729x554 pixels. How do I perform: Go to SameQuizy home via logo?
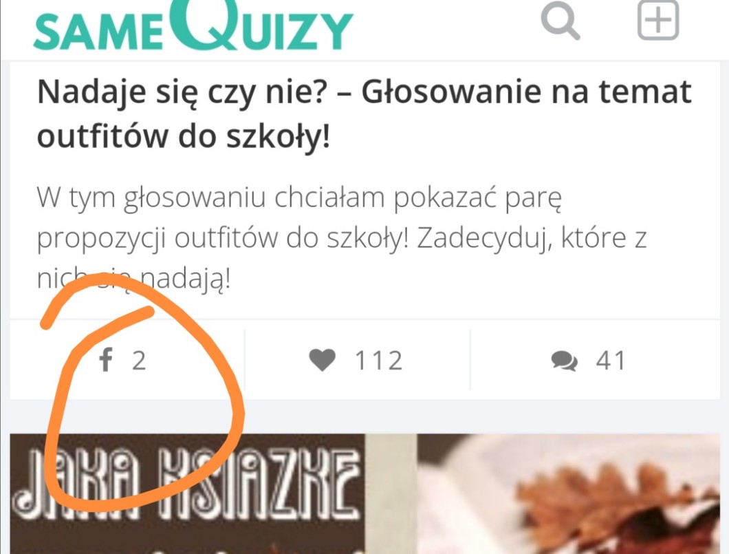(x=193, y=25)
